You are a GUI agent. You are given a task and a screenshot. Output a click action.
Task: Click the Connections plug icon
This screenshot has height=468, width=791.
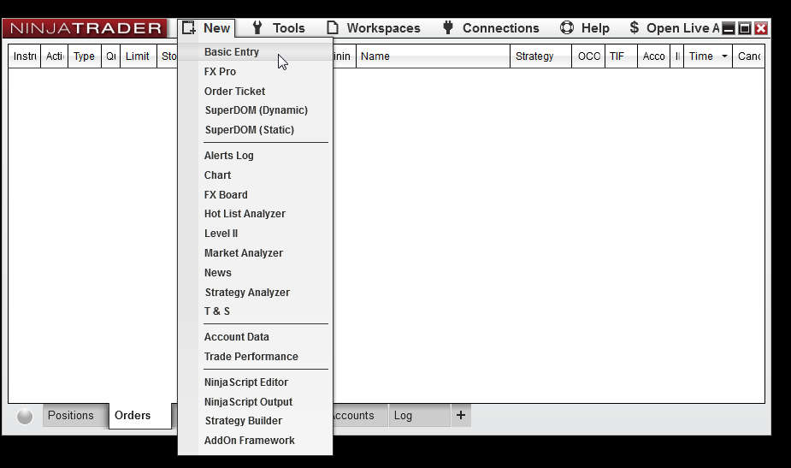[447, 27]
